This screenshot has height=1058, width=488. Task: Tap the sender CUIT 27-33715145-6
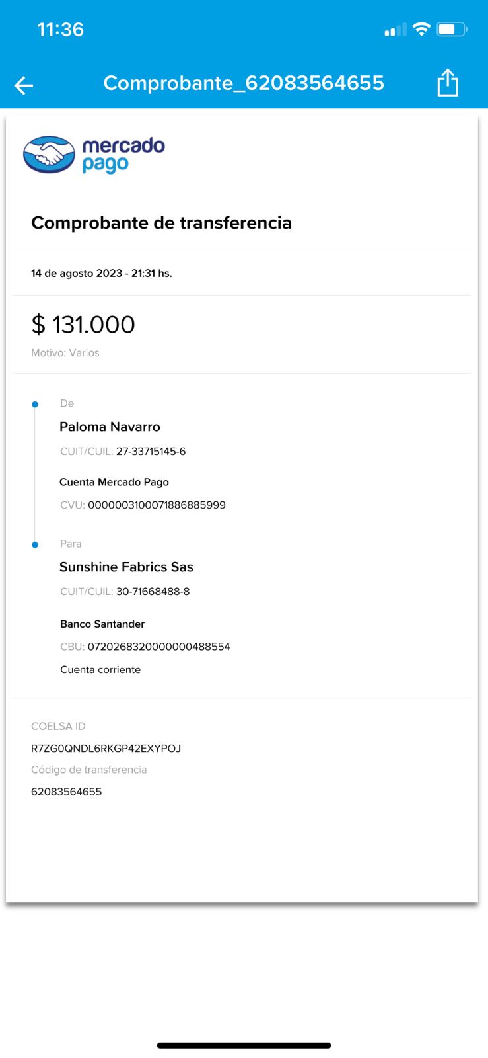(151, 452)
